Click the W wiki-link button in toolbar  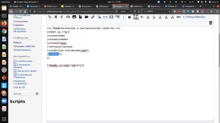coord(142,17)
